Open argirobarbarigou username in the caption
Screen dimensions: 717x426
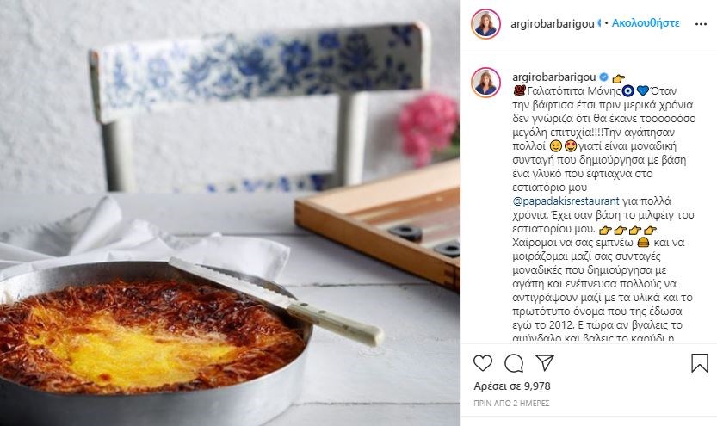(553, 77)
